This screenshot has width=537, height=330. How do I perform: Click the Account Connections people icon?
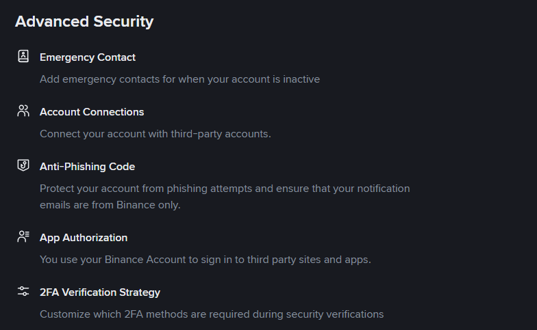pyautogui.click(x=23, y=111)
